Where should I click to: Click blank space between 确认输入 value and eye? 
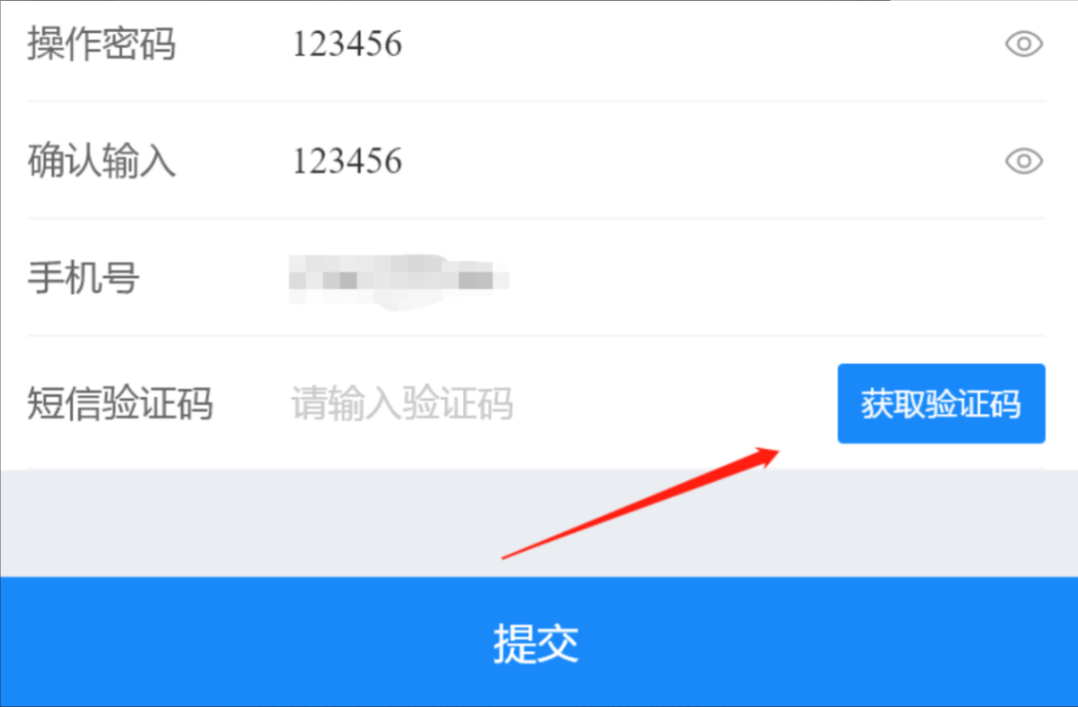click(x=702, y=161)
